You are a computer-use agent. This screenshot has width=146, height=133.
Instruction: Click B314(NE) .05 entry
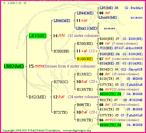click(110, 64)
